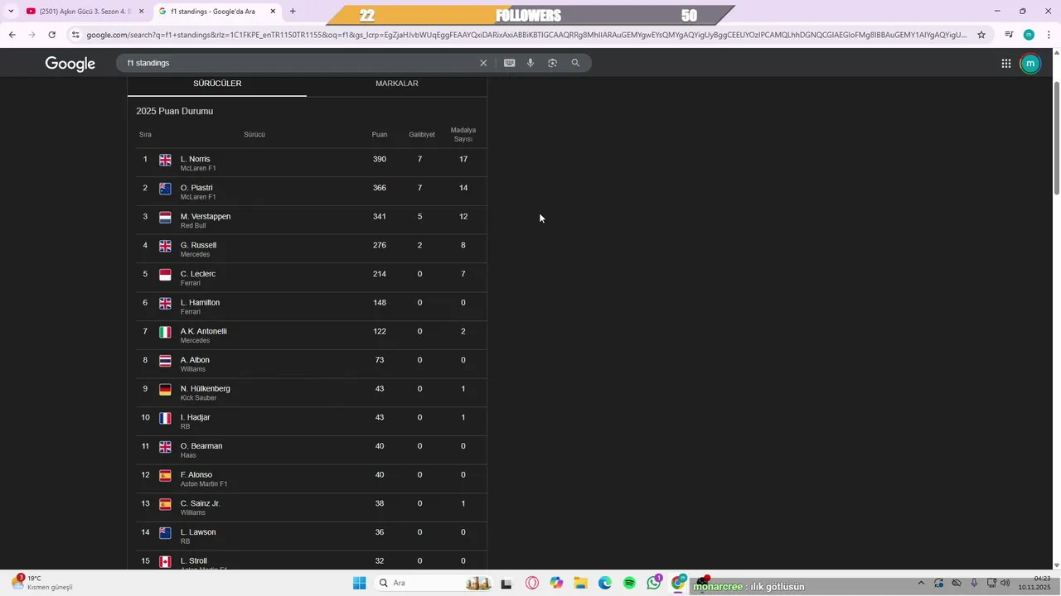Screen dimensions: 1061x596
Task: Click the Puan column header
Action: coord(380,135)
